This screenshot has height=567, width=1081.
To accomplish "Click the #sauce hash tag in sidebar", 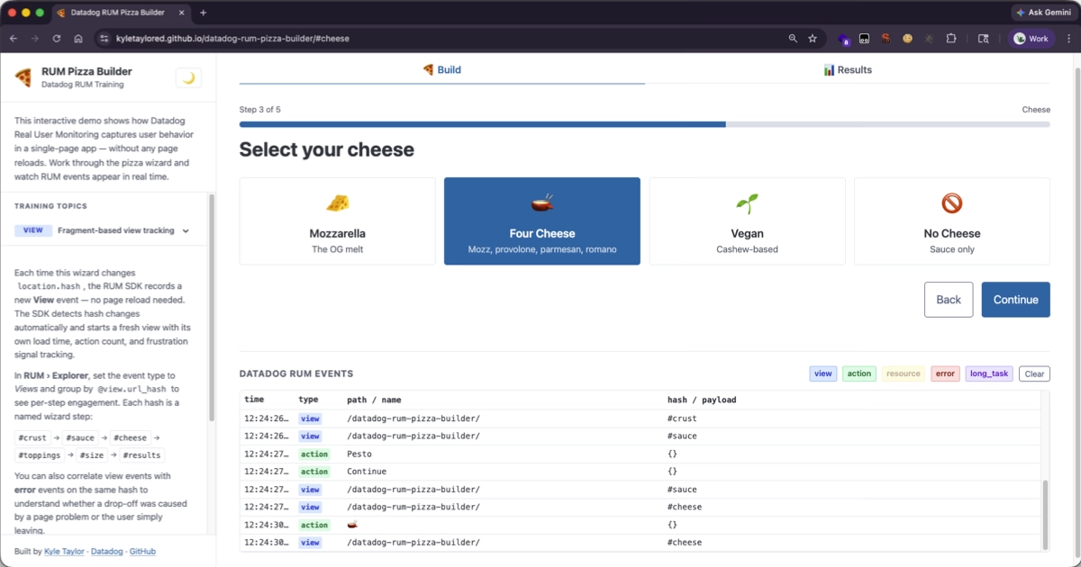I will 78,437.
